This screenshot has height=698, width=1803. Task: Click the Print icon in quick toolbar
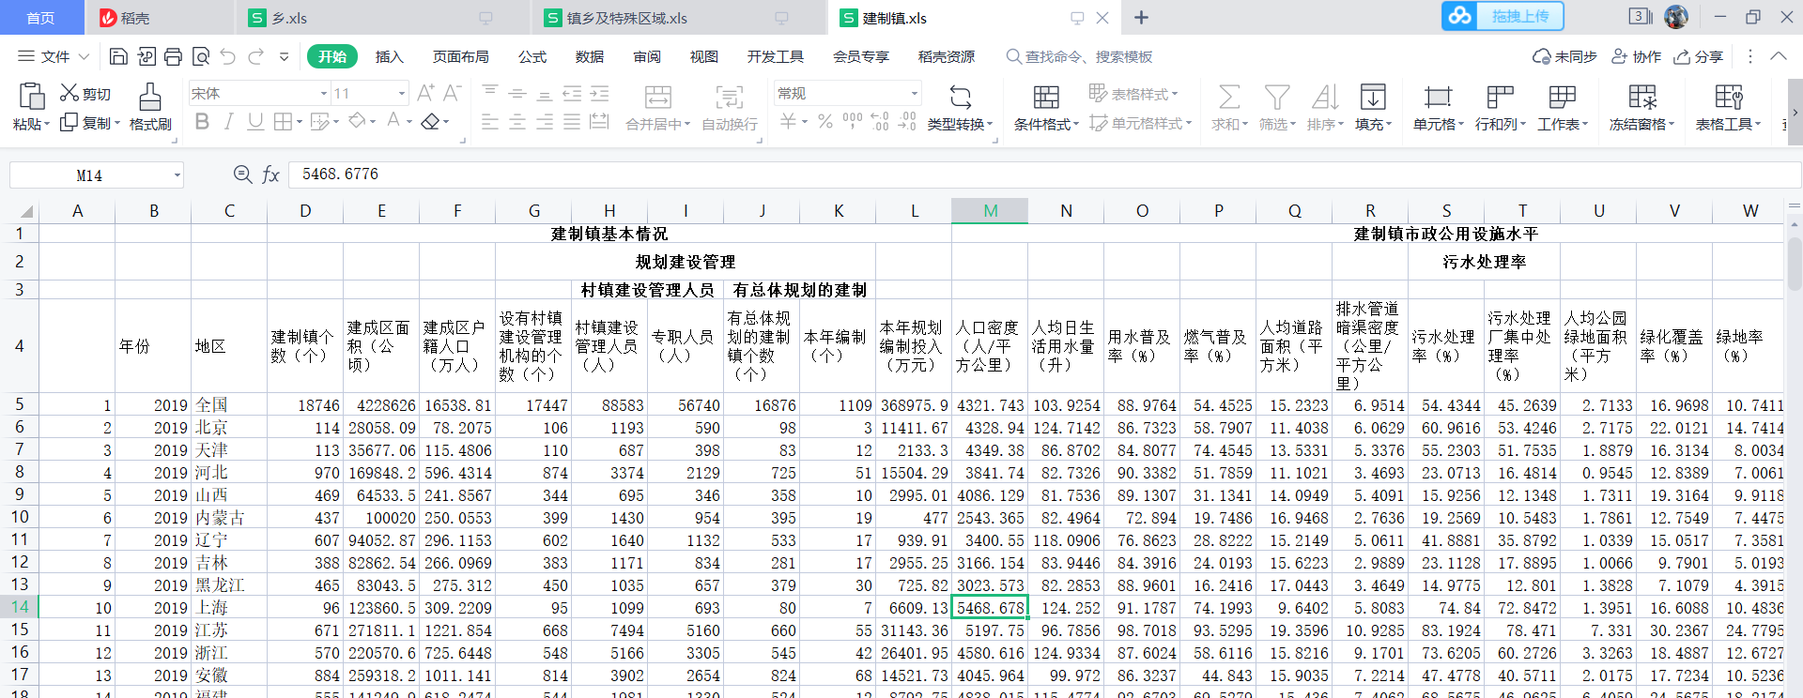pos(173,56)
